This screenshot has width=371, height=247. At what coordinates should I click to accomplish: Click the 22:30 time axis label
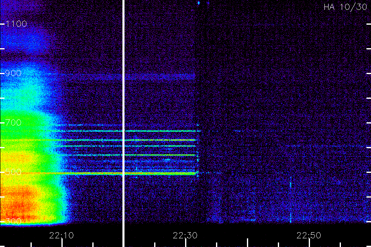185,235
